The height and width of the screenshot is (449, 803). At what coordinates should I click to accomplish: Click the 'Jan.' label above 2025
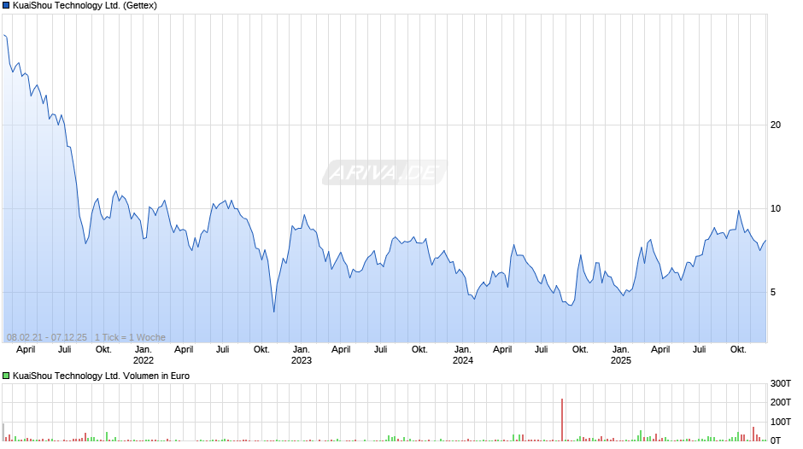click(621, 350)
